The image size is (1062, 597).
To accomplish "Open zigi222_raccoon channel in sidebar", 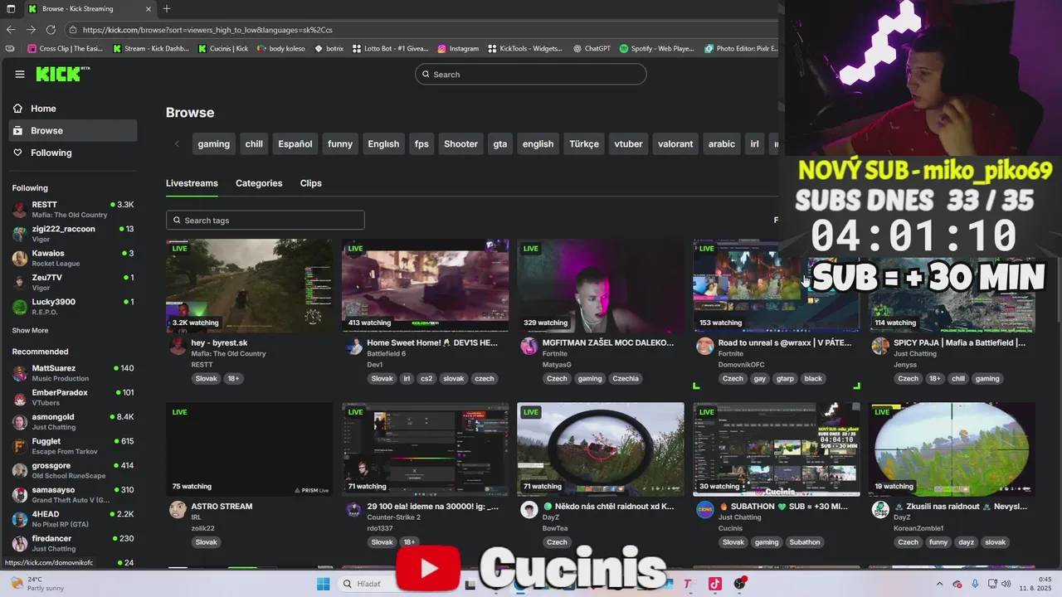I will tap(73, 233).
